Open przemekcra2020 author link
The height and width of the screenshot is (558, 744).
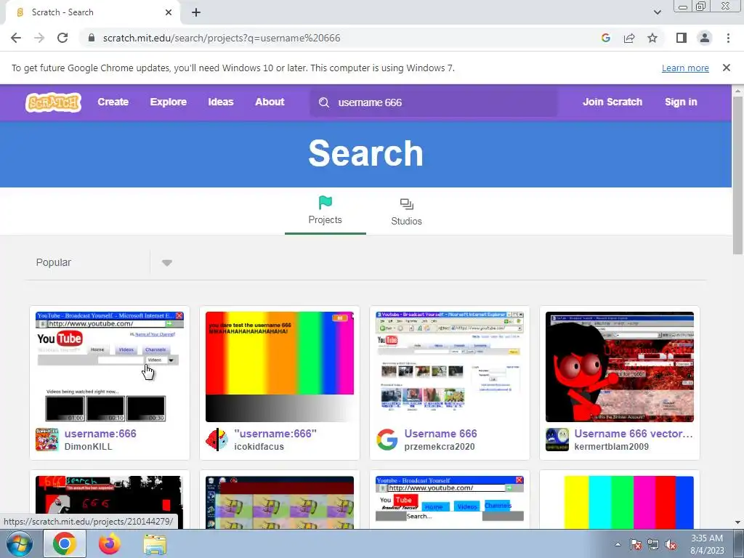[440, 447]
